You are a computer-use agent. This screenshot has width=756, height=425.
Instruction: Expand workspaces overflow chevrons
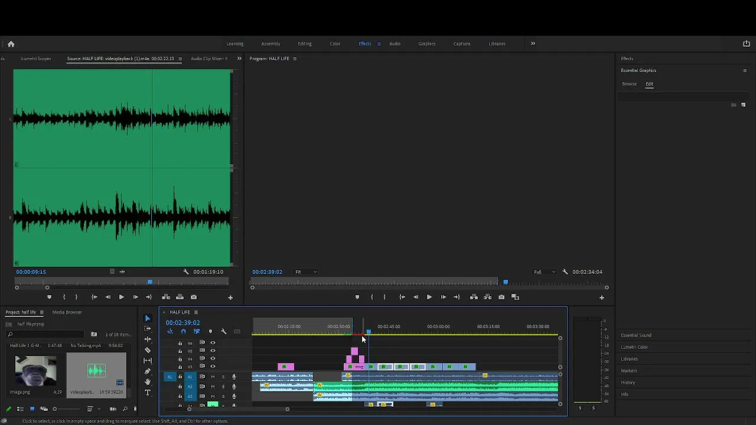click(x=533, y=44)
